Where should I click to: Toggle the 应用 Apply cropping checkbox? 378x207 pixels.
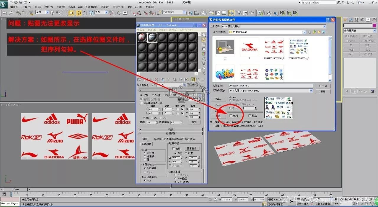(174, 149)
